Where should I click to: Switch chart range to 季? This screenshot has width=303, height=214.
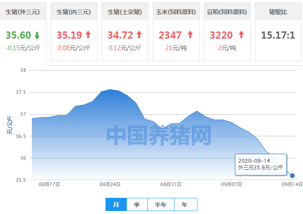coord(137,204)
